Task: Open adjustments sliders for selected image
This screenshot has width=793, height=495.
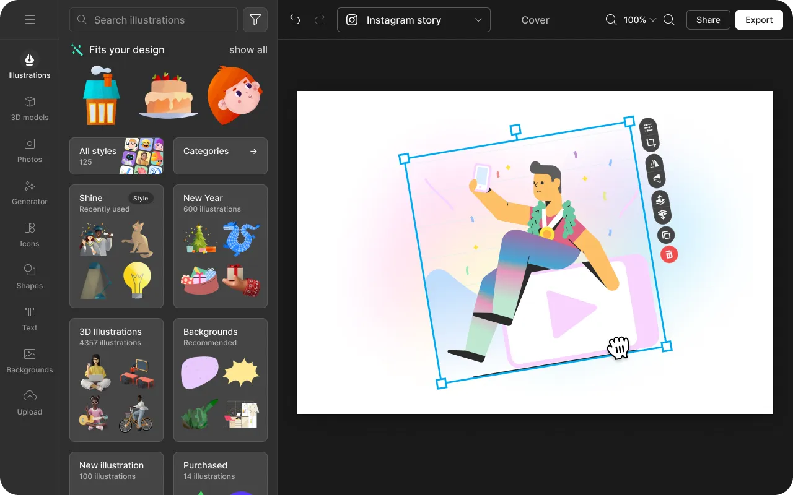Action: click(648, 127)
